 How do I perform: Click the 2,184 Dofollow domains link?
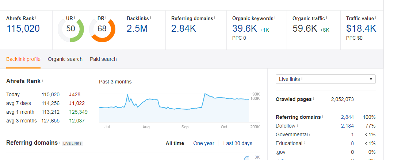tap(347, 126)
